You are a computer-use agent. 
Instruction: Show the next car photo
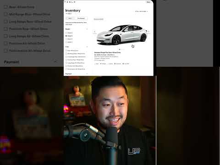148,32
